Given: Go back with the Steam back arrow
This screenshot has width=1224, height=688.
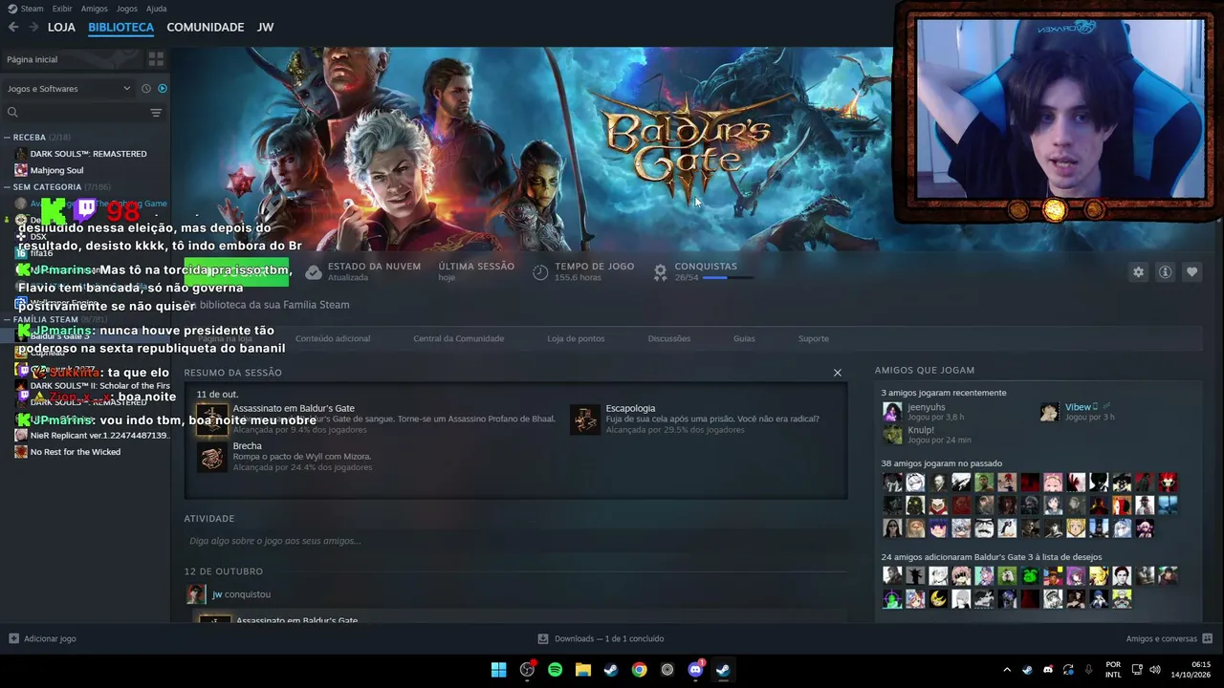Looking at the screenshot, I should (13, 28).
